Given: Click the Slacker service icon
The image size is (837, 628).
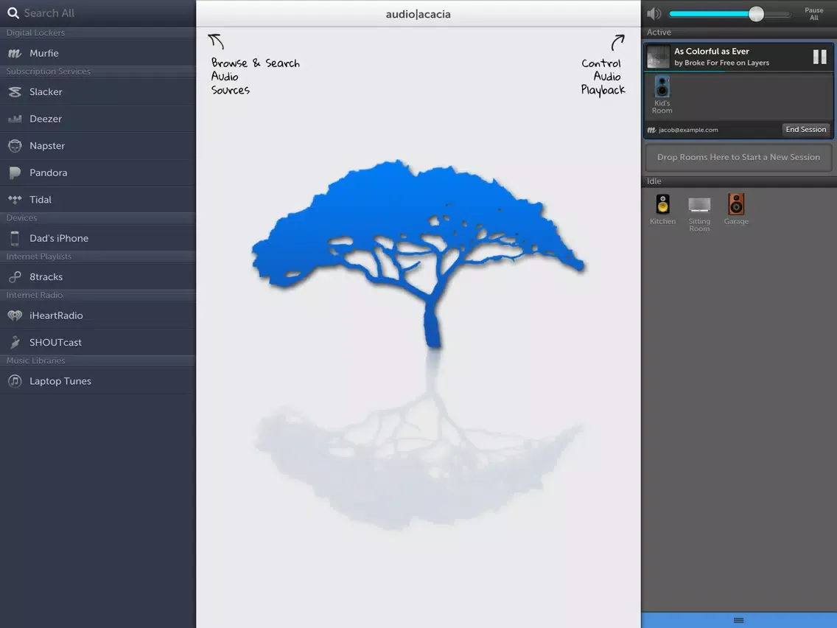Looking at the screenshot, I should coord(15,92).
